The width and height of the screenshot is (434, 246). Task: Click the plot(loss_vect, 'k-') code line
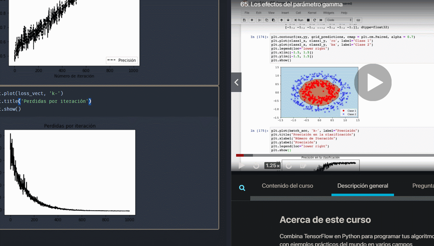tap(32, 94)
